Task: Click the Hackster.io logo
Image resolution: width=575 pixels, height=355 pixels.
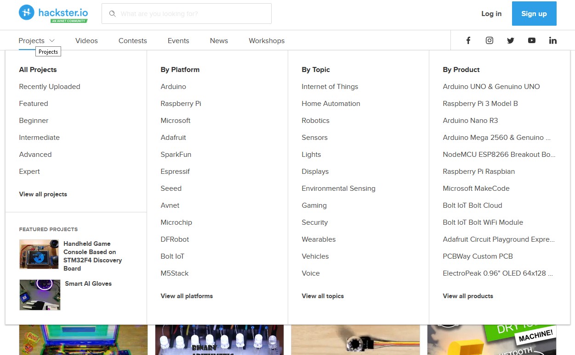Action: click(x=53, y=13)
